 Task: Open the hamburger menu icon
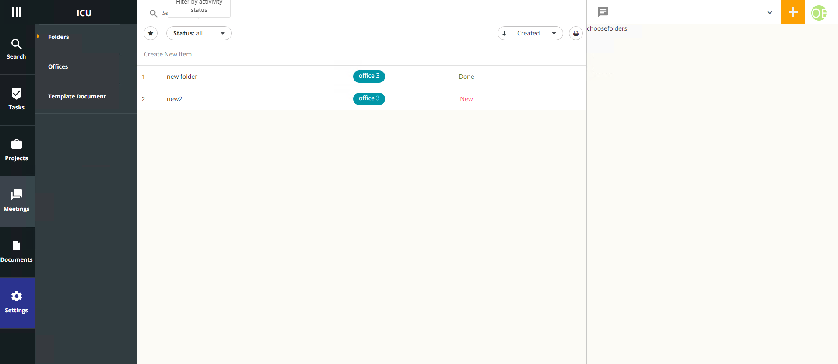(x=17, y=12)
